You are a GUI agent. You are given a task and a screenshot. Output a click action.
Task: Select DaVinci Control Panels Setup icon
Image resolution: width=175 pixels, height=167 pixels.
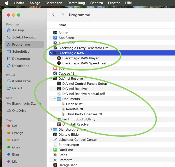(x=59, y=83)
